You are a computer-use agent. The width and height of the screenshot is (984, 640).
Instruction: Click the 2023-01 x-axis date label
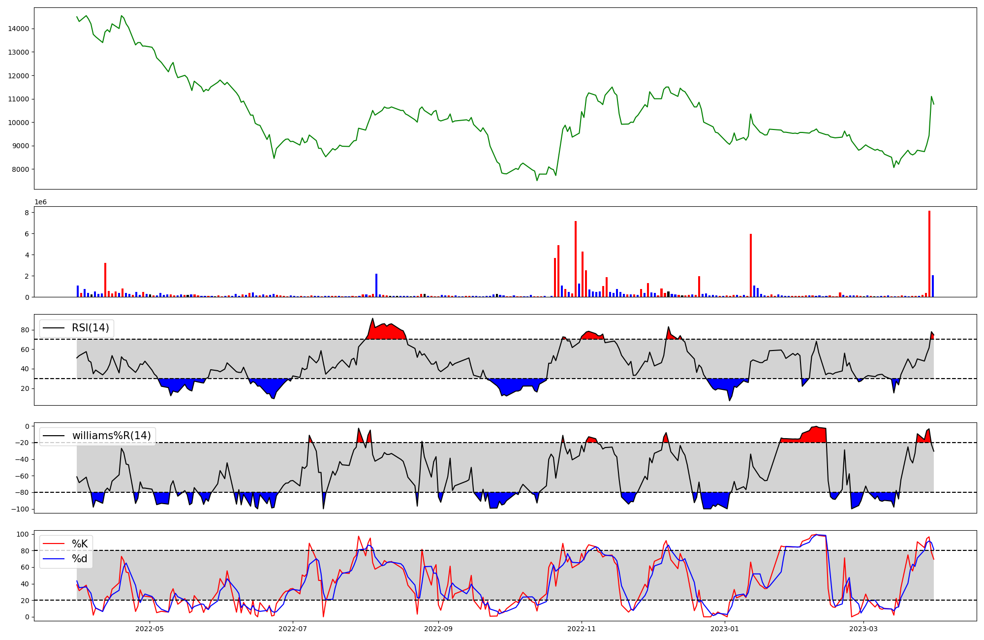pos(725,629)
